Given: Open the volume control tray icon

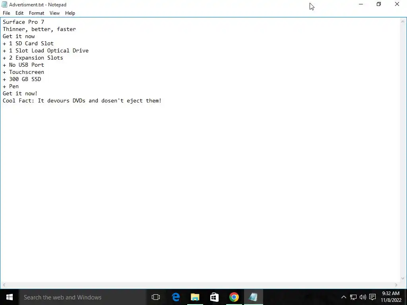Looking at the screenshot, I should 362,297.
